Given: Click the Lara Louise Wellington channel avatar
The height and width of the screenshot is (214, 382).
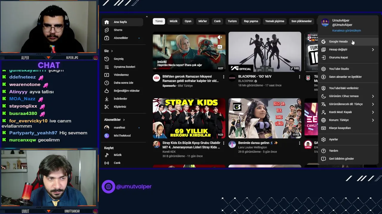Looking at the screenshot, I should (x=232, y=144).
